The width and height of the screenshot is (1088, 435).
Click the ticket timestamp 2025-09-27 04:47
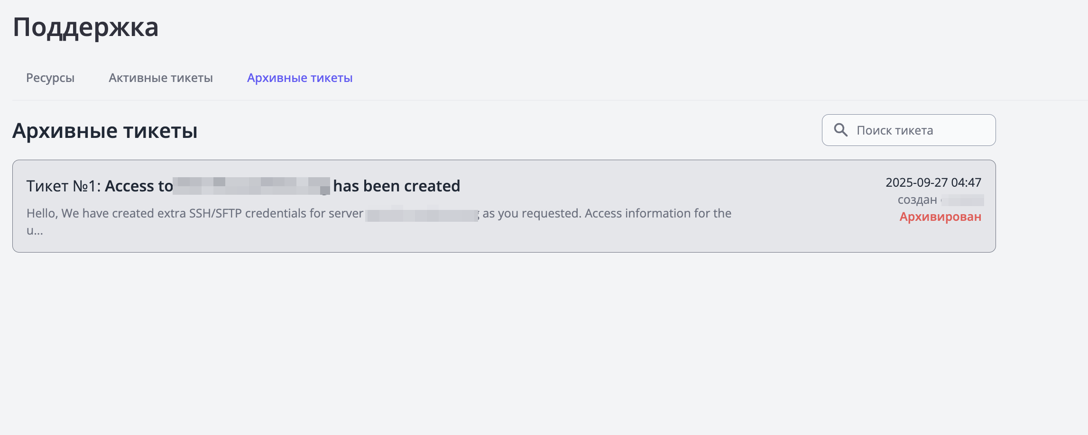click(x=933, y=182)
